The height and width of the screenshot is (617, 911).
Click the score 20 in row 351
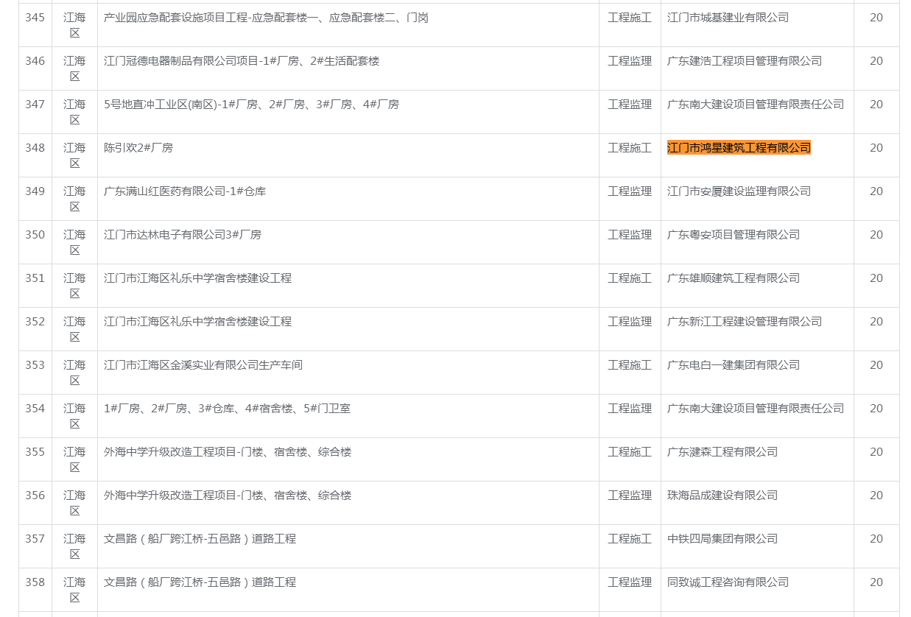(x=876, y=278)
